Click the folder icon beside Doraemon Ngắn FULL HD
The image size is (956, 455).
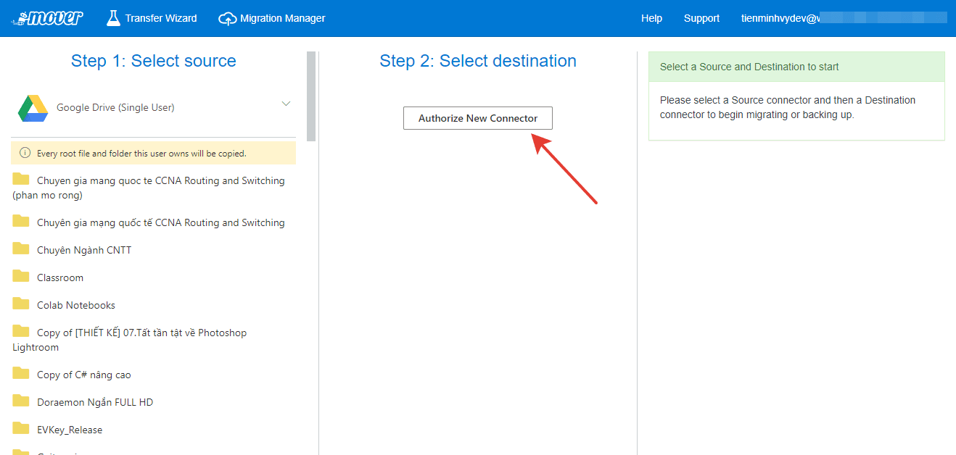21,401
